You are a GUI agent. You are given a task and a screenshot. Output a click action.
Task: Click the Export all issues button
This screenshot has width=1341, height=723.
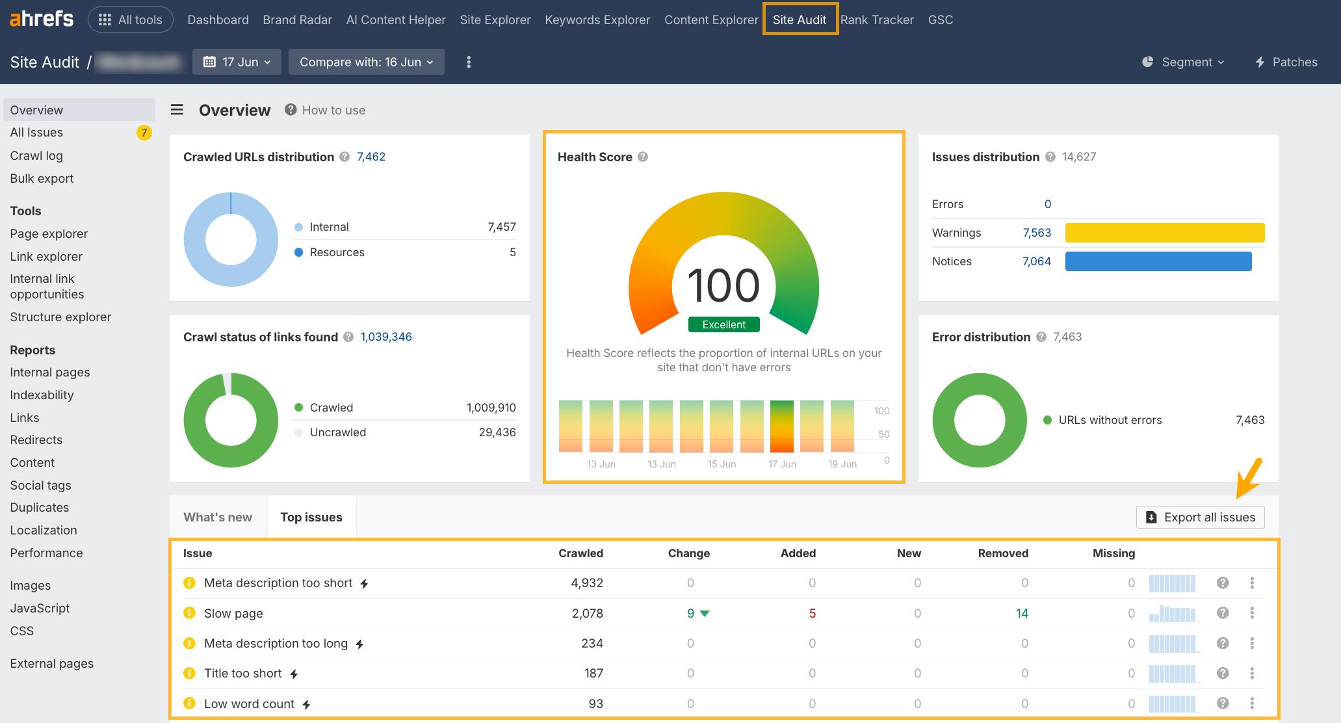(x=1200, y=518)
